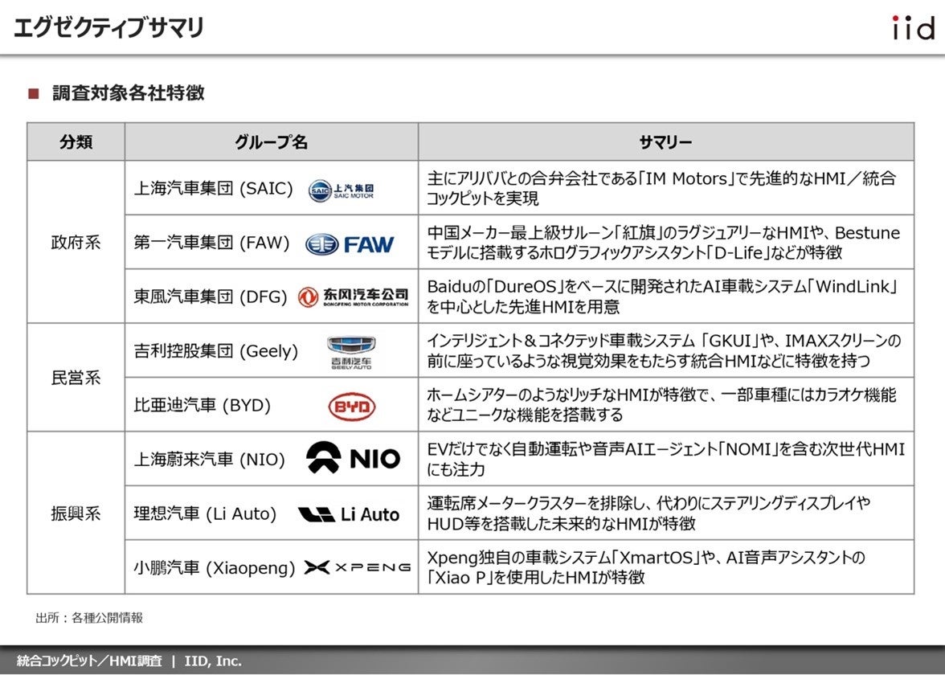The width and height of the screenshot is (945, 675).
Task: Click the Xpeng summary mentioning XmartOS
Action: (x=646, y=567)
